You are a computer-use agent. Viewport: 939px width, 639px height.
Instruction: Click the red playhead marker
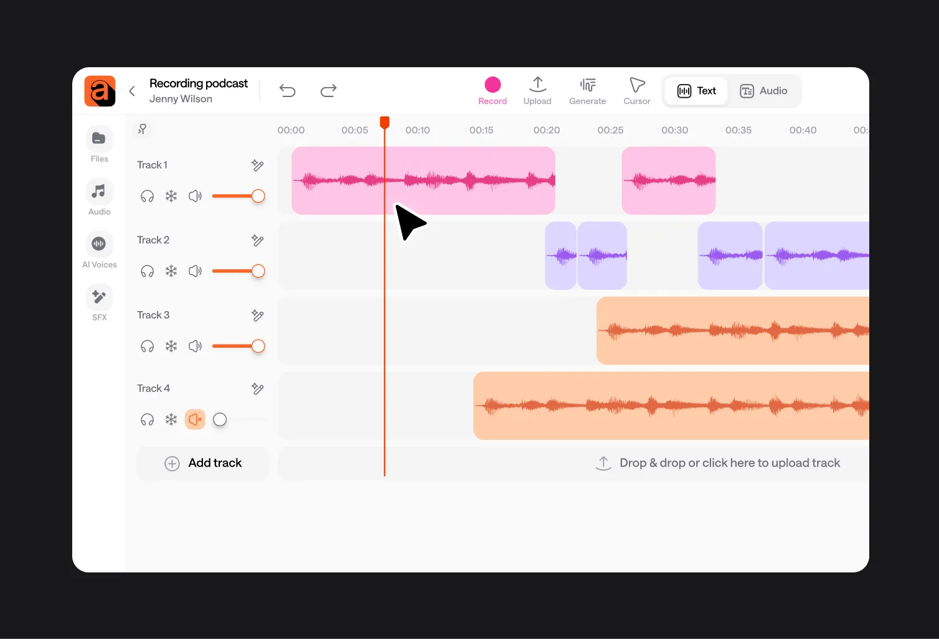[x=385, y=122]
